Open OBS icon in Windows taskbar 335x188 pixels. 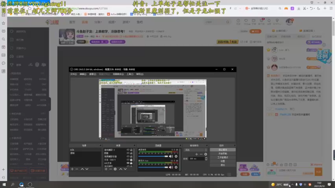(30, 184)
